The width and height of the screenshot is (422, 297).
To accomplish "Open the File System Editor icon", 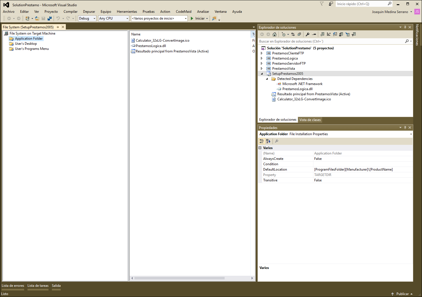I will (x=322, y=34).
